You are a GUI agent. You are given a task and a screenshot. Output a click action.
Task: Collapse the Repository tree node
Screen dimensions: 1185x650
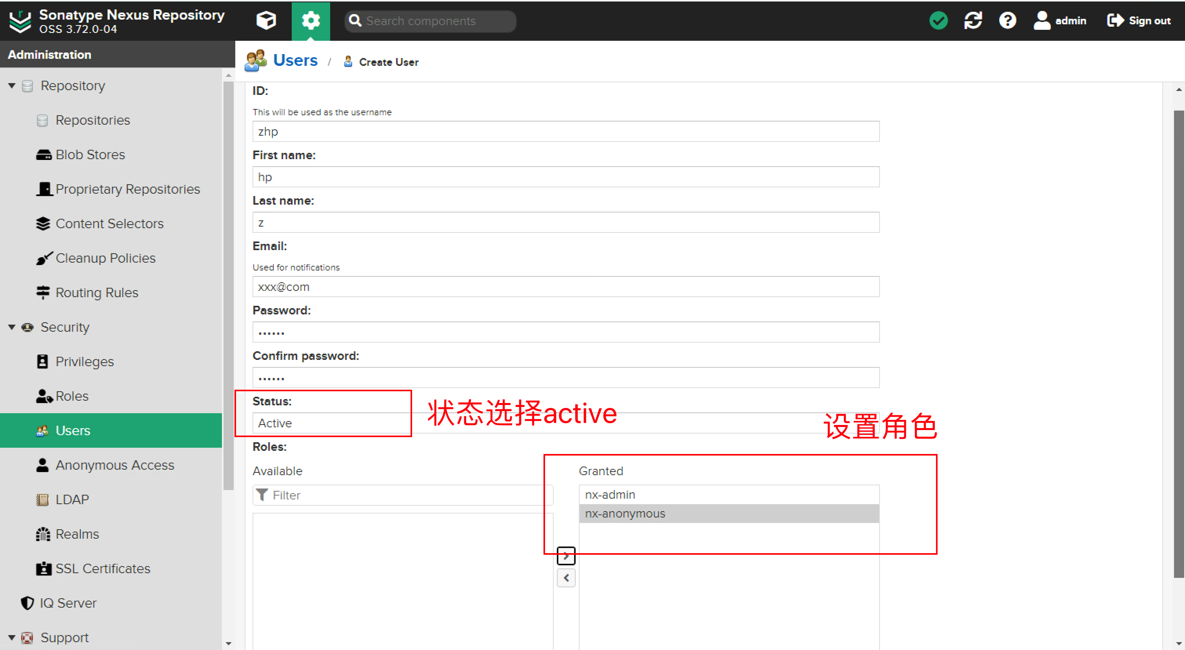tap(11, 85)
